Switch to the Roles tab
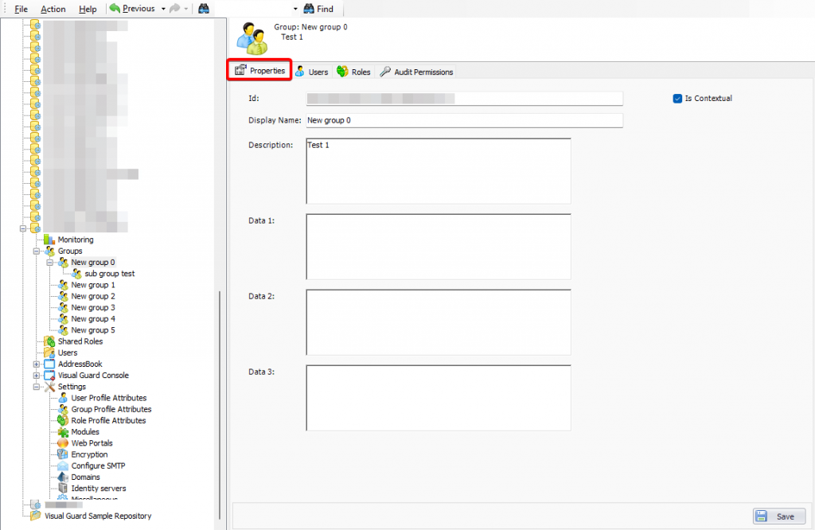The image size is (815, 530). click(353, 72)
